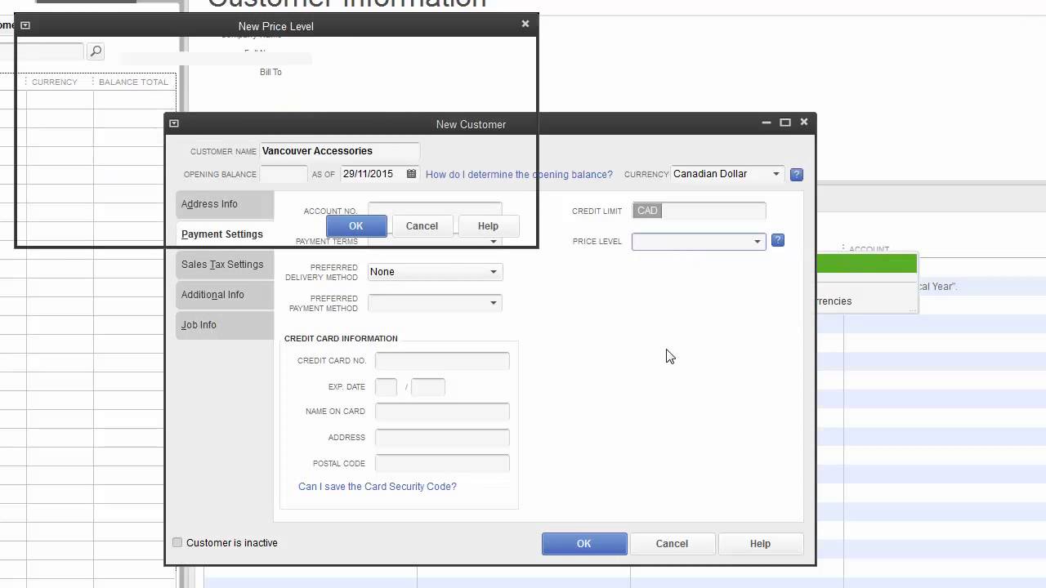
Task: Click the search magnifier icon in background list
Action: coord(96,51)
